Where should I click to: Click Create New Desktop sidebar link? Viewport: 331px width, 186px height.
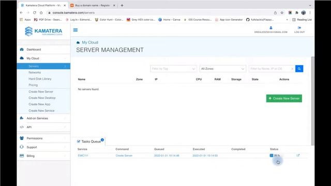[x=42, y=98]
